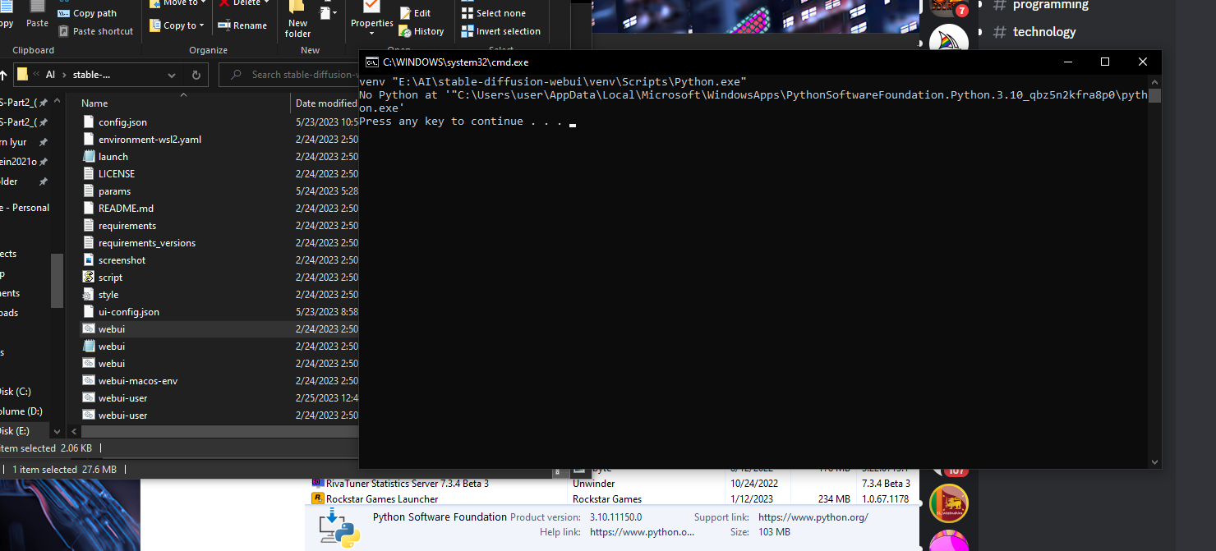Click Rename in the Organize group

(x=242, y=25)
